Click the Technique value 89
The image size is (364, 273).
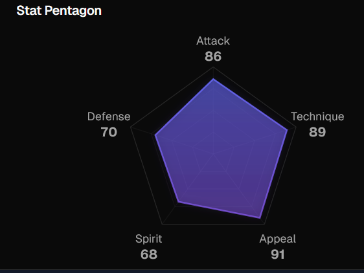317,132
